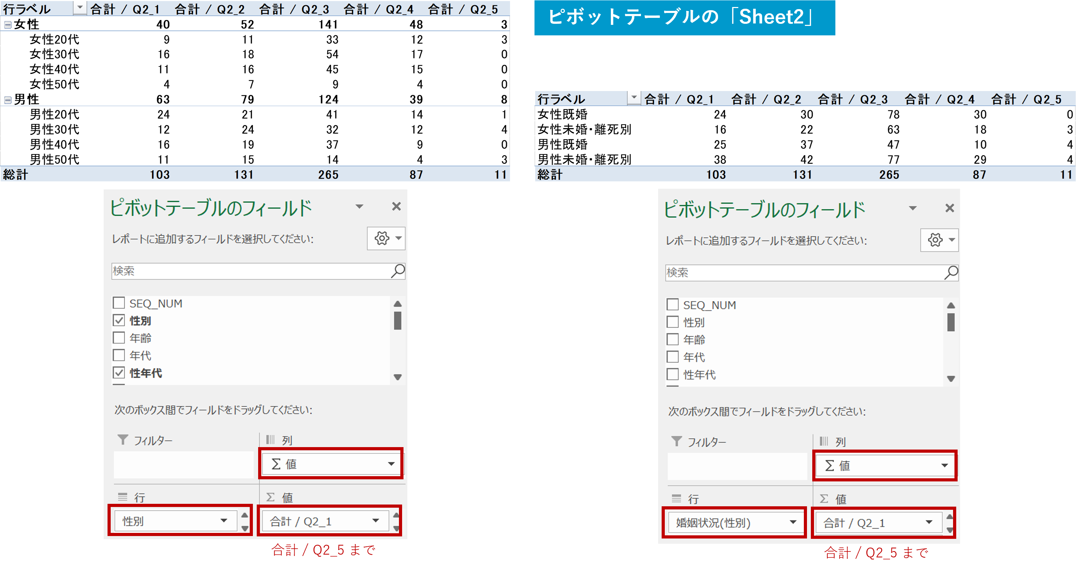1076x570 pixels.
Task: Click search magnifier icon in left pane
Action: (x=398, y=271)
